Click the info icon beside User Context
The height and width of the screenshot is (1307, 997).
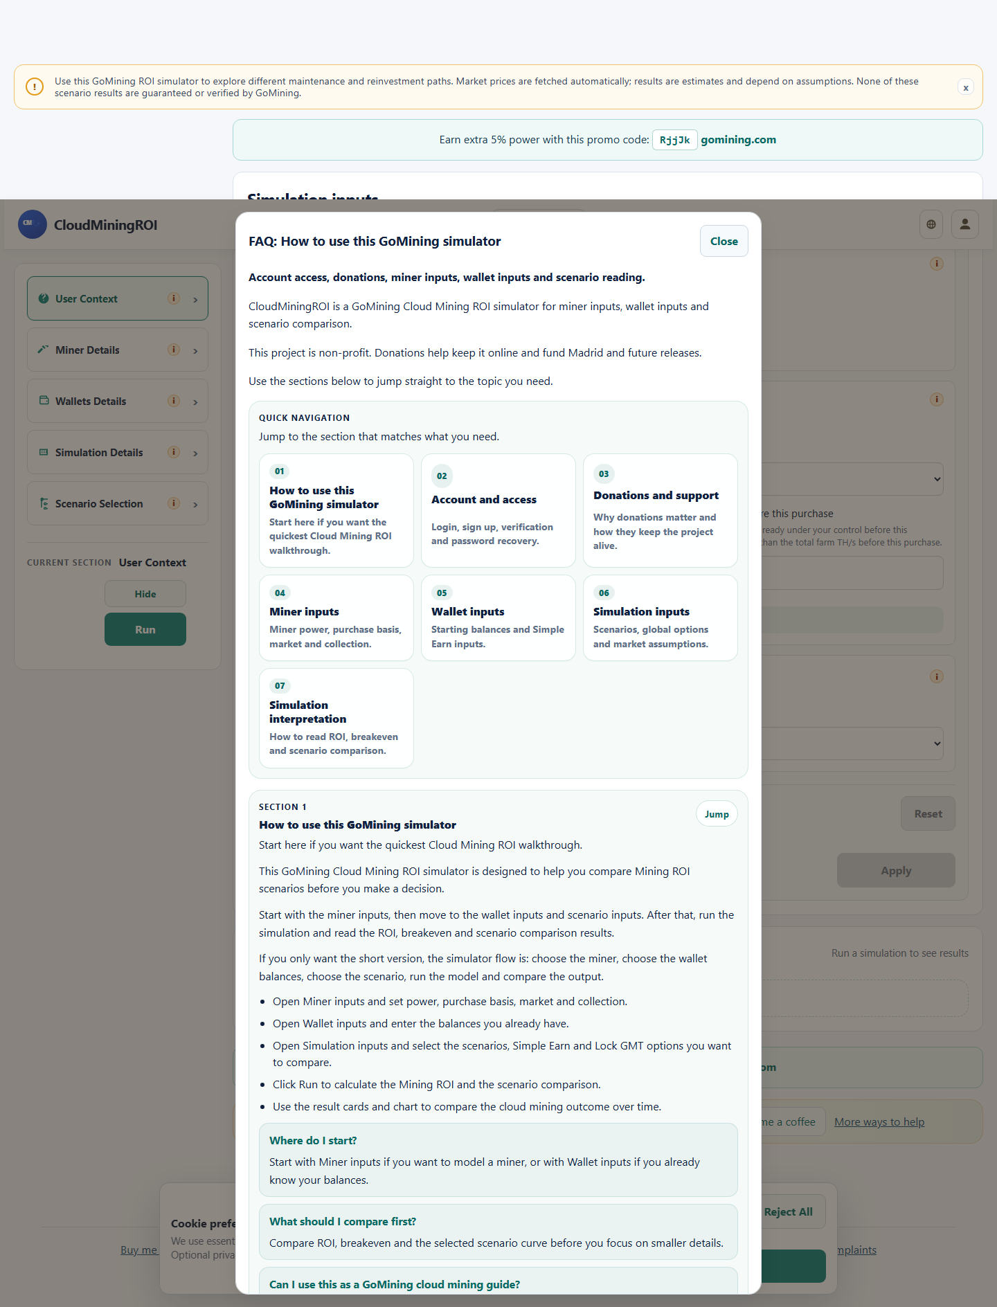pos(174,298)
